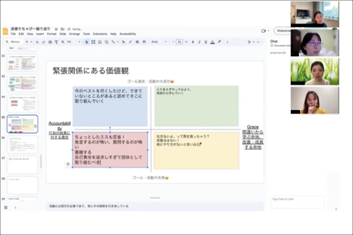Image resolution: width=353 pixels, height=235 pixels.
Task: Click the 'Type here to chat' field
Action: pyautogui.click(x=297, y=202)
